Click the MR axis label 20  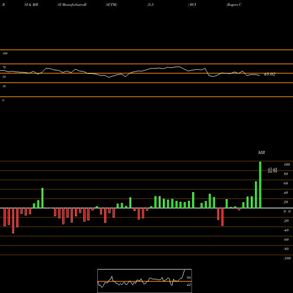point(286,202)
